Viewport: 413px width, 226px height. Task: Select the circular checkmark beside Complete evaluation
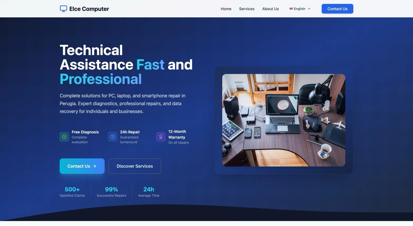pos(64,137)
